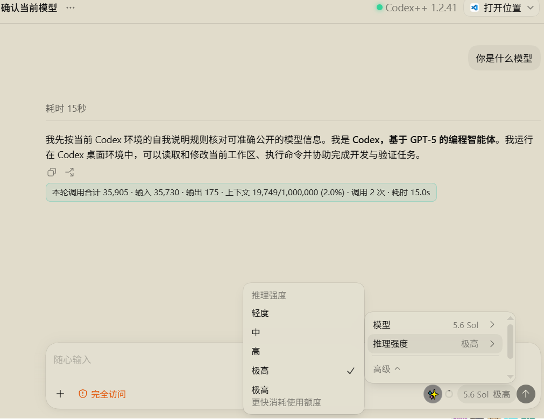Click the token usage summary bar
Screen dimensions: 544x419
point(241,192)
